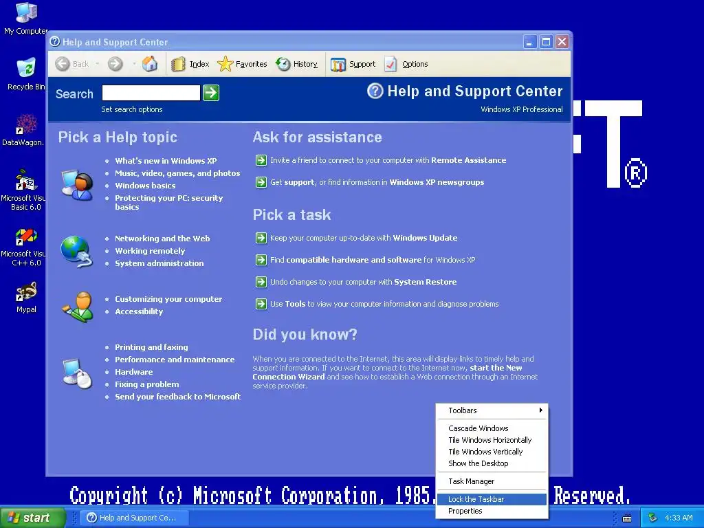The width and height of the screenshot is (704, 528).
Task: Click the Back arrow in Help toolbar
Action: click(x=63, y=64)
